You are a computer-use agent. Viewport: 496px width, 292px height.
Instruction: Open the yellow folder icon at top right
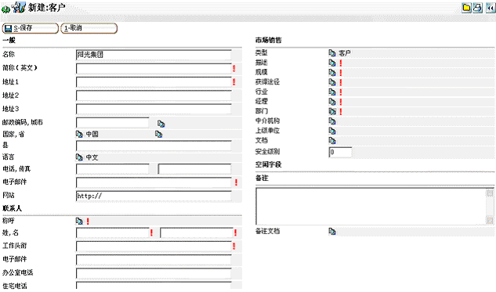[x=466, y=8]
